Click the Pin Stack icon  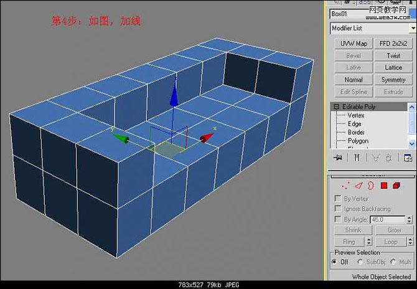[338, 158]
